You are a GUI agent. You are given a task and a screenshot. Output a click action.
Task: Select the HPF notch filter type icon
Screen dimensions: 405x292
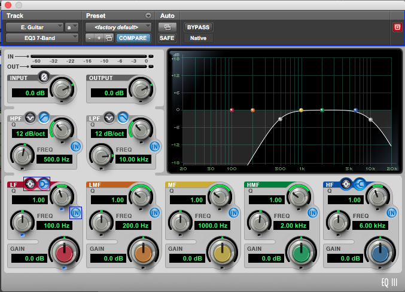coord(29,117)
